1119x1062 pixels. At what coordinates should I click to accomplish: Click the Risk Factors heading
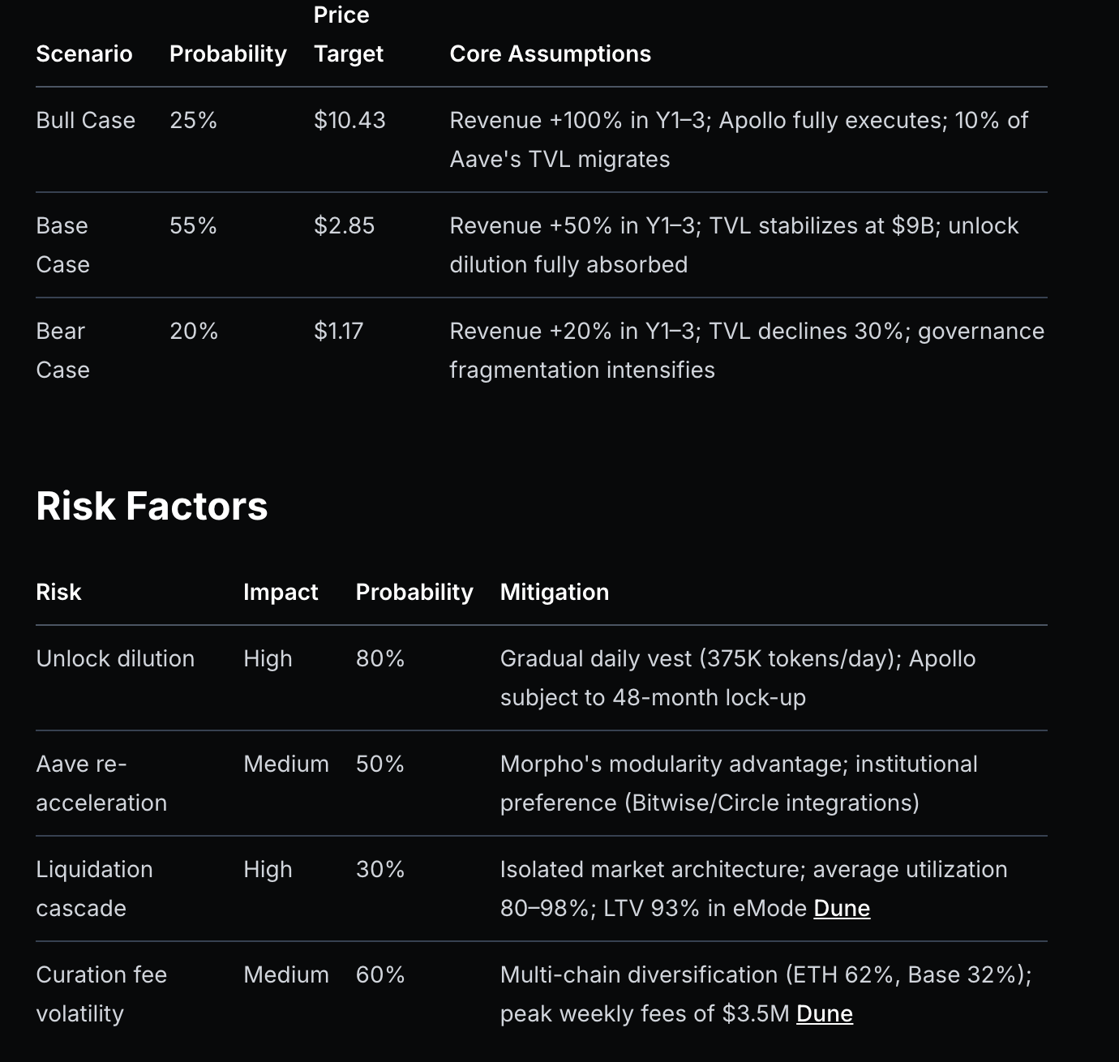click(x=152, y=506)
